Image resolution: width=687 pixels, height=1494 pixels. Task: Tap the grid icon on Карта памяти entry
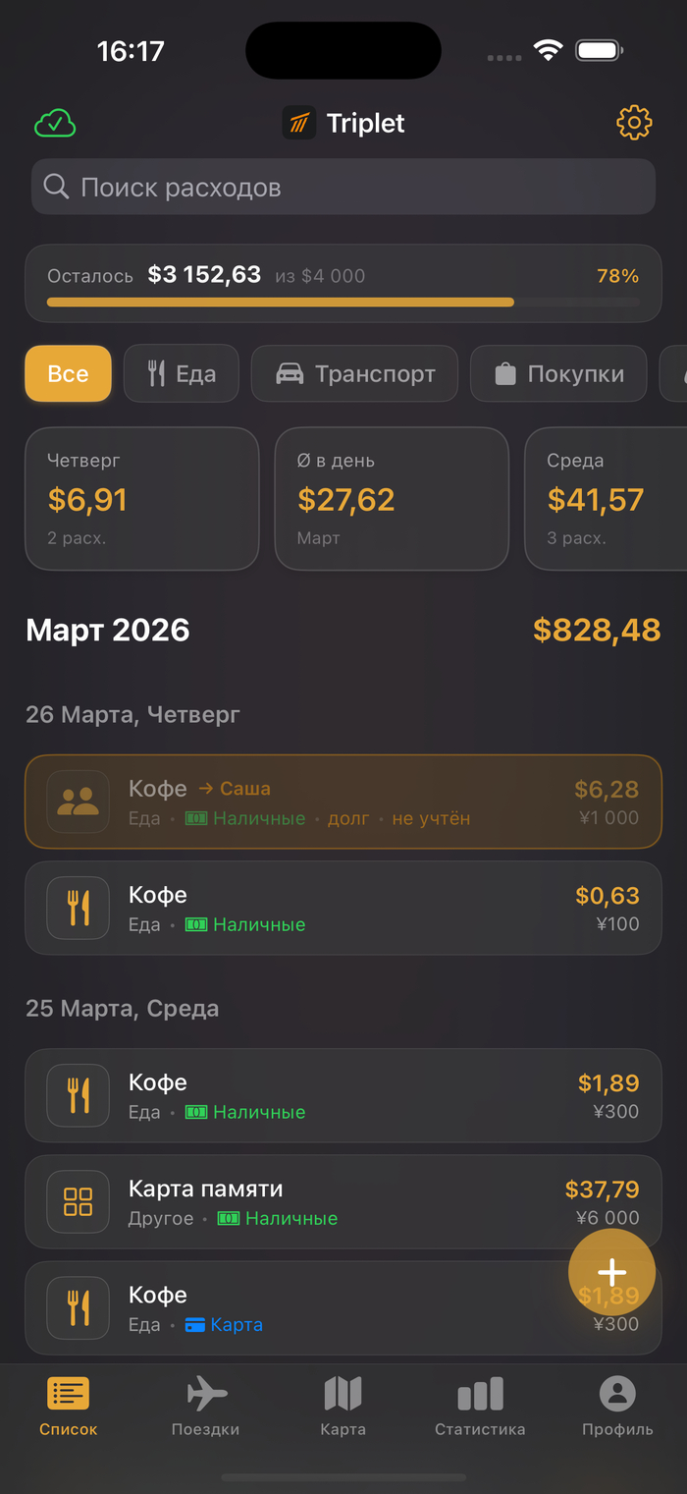(x=78, y=1201)
